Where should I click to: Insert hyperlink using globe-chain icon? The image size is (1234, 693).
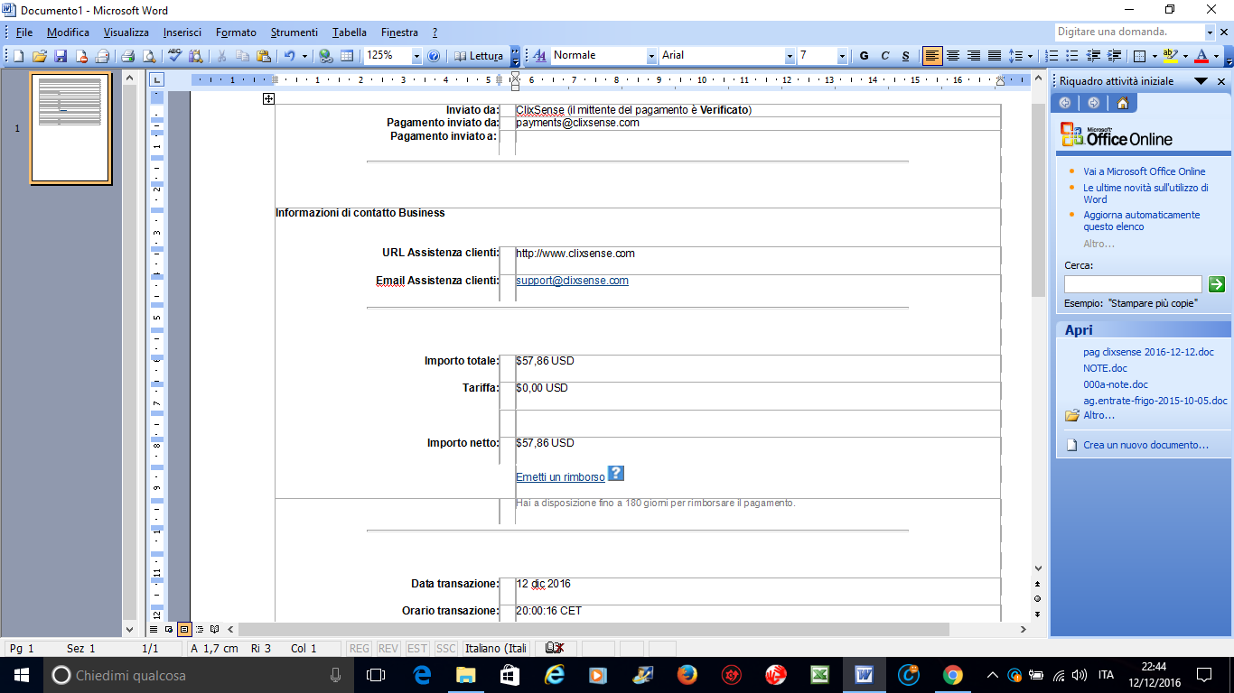326,56
